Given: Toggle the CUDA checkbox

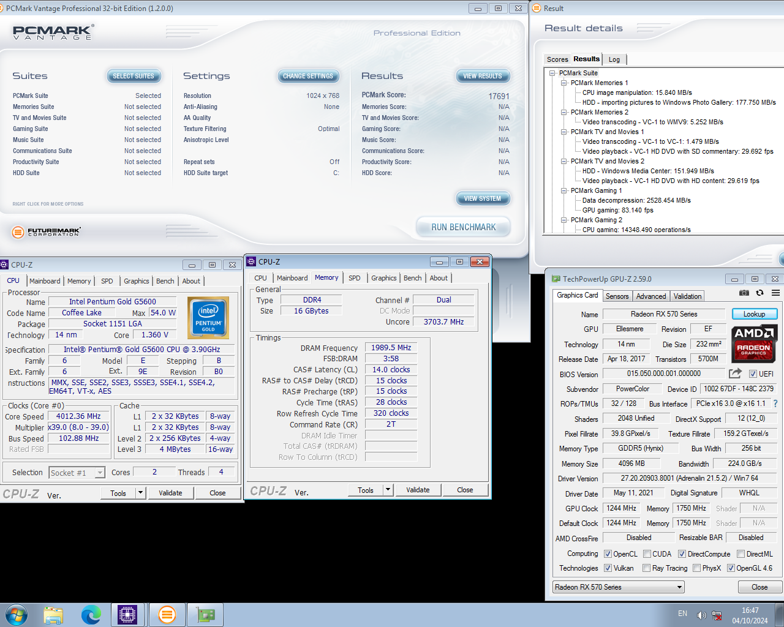Looking at the screenshot, I should (647, 554).
